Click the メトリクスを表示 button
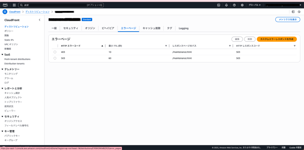 [288, 19]
